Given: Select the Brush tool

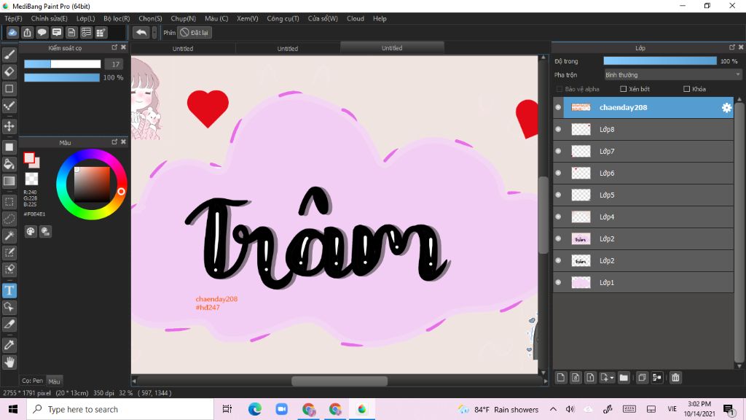Looking at the screenshot, I should click(x=9, y=55).
